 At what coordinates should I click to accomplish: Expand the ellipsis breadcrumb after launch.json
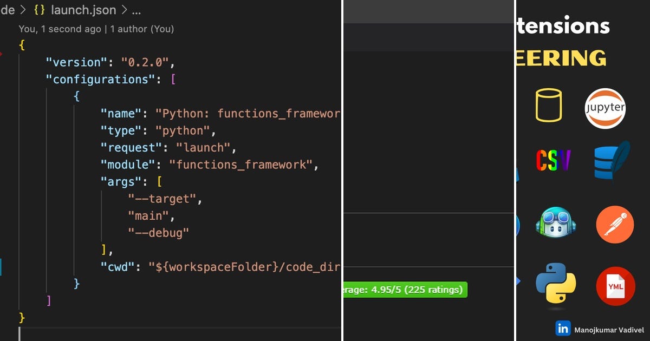click(137, 10)
